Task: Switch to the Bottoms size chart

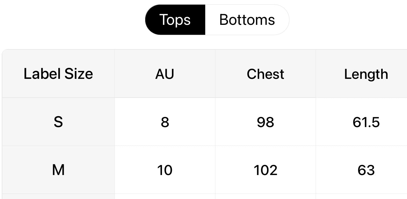Action: [x=247, y=20]
